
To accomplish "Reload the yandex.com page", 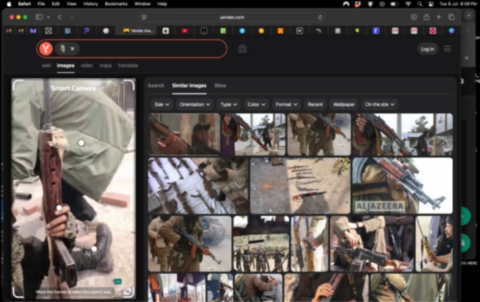I will click(x=320, y=17).
